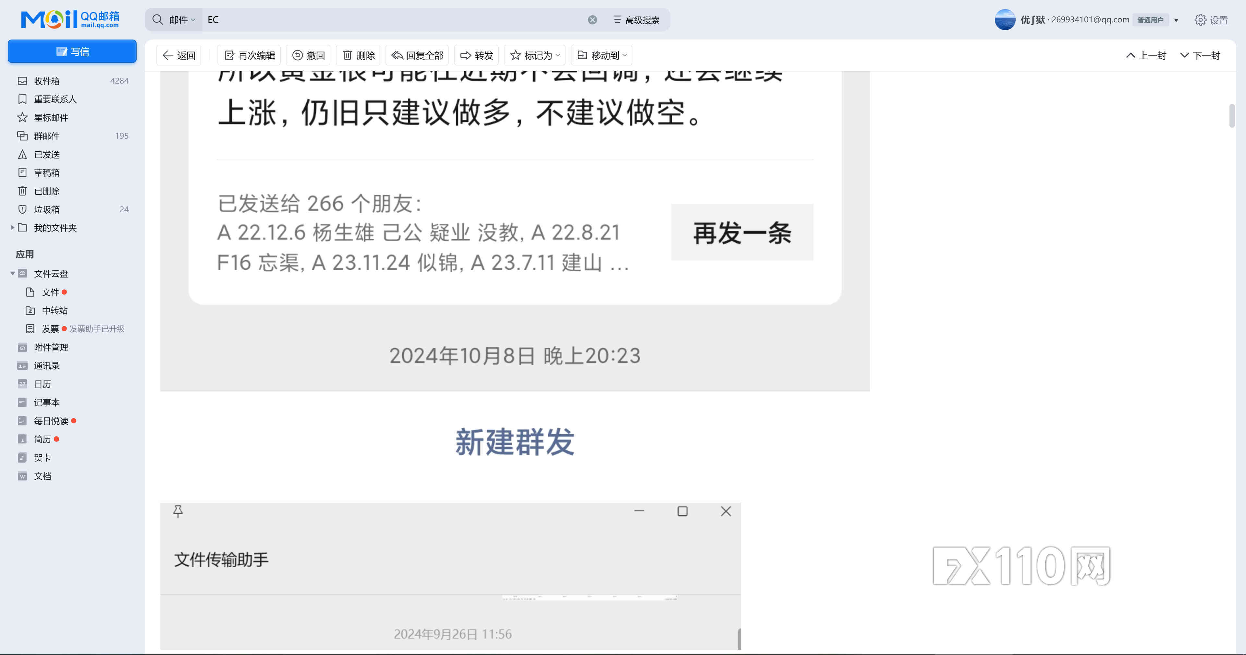Open 文件 under 文件云盘
The height and width of the screenshot is (655, 1246).
tap(50, 292)
